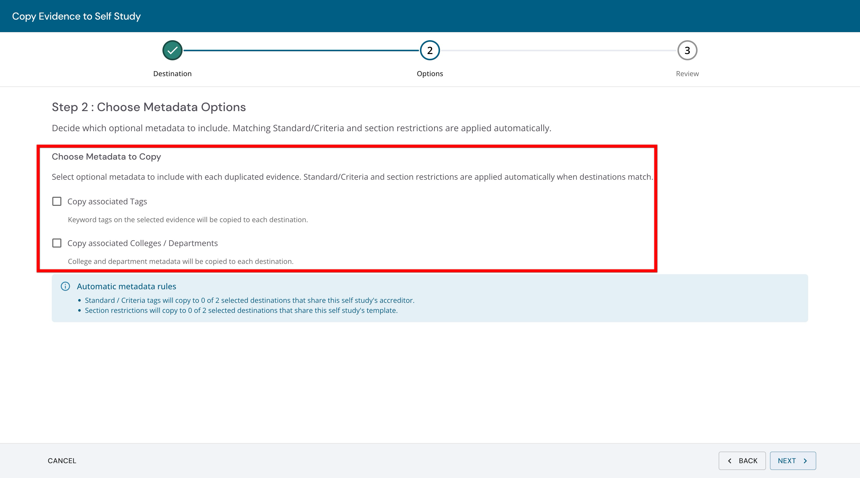This screenshot has width=860, height=478.
Task: Click 'Copy associated Colleges / Departments' label
Action: [143, 243]
